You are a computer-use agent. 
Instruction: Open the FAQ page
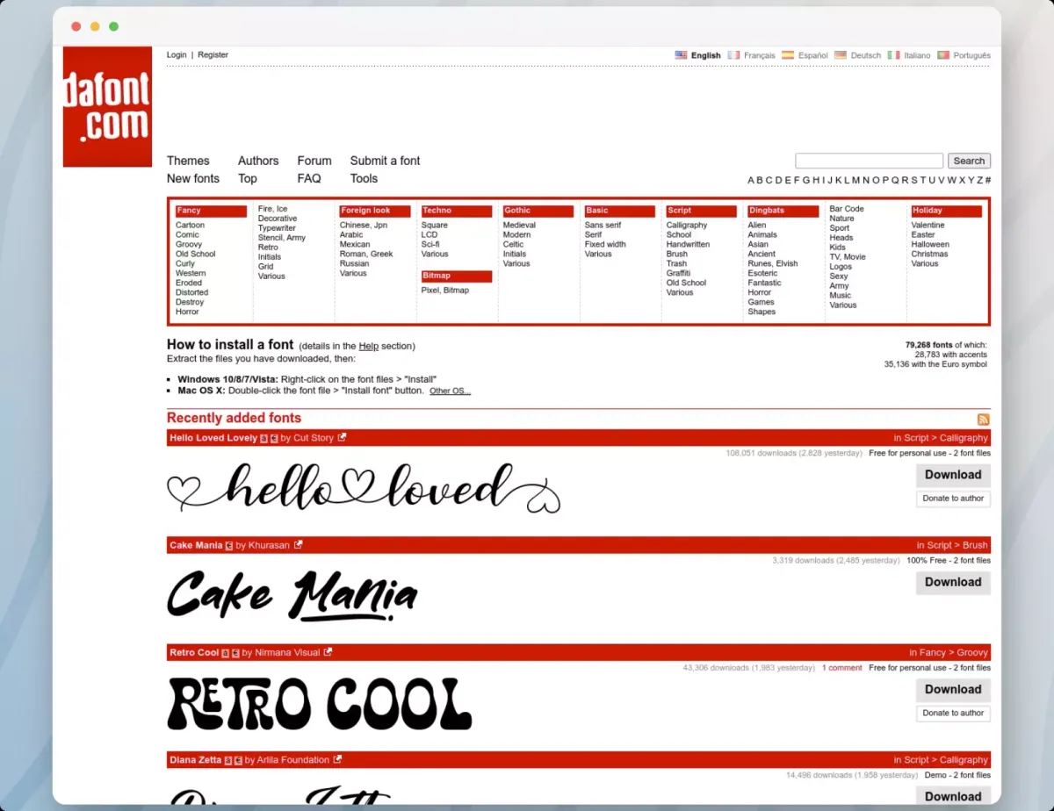pos(309,178)
